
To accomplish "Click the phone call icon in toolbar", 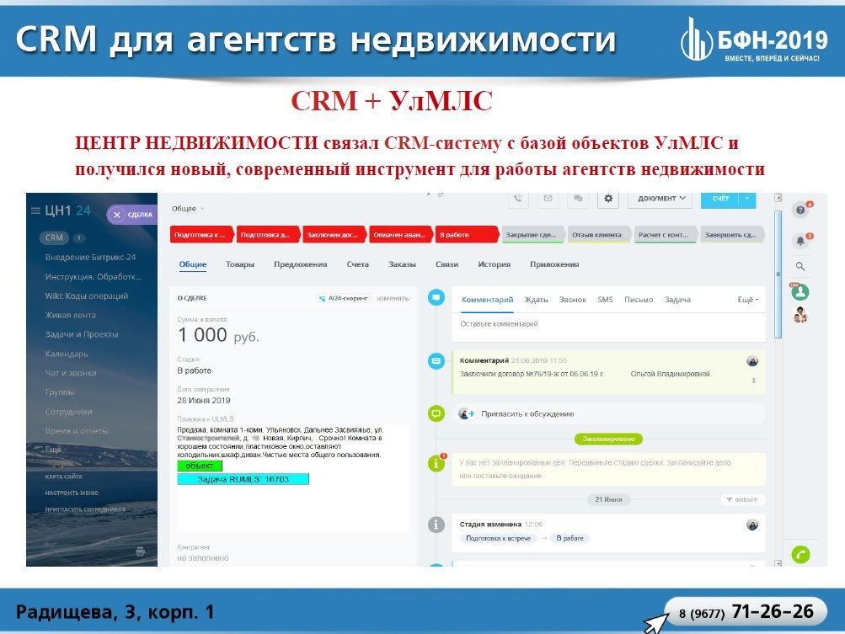I will (x=517, y=199).
